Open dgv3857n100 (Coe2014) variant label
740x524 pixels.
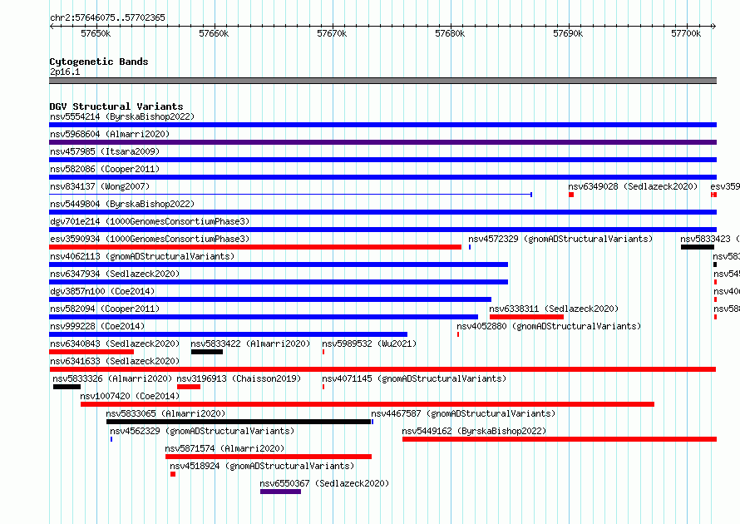[x=102, y=291]
